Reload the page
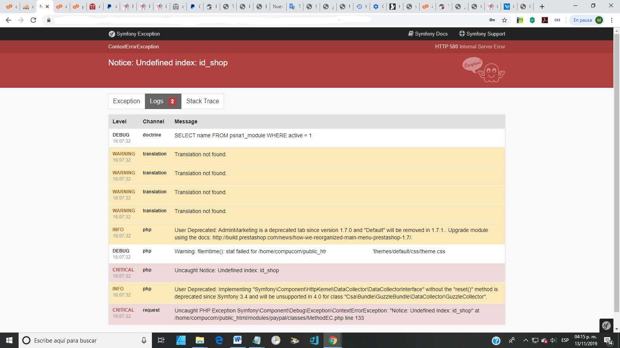 pyautogui.click(x=33, y=20)
